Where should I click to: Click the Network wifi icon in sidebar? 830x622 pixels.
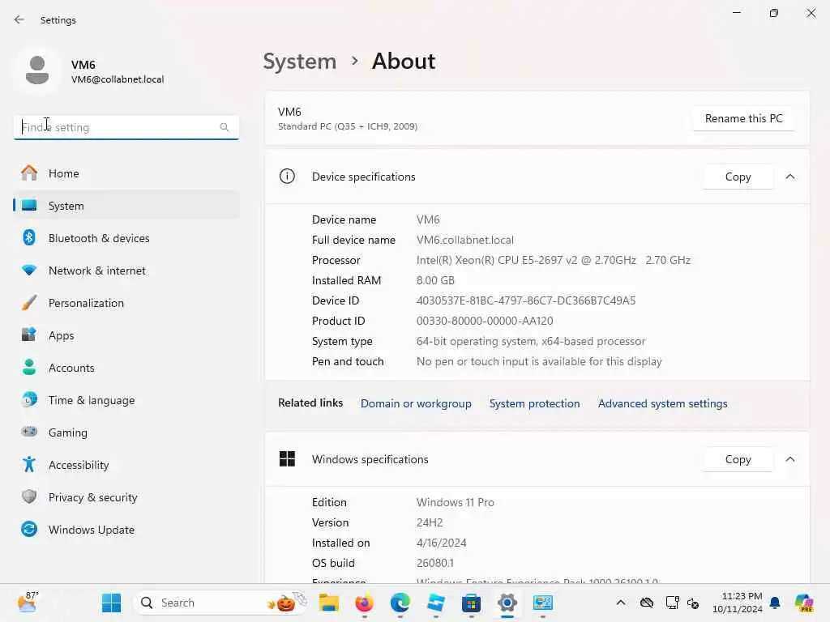point(29,271)
